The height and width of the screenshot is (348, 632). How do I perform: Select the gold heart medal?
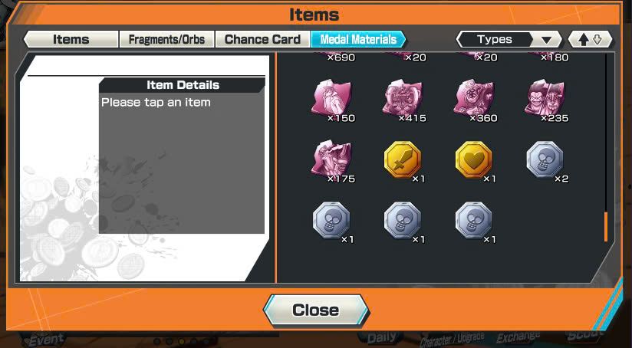tap(473, 159)
